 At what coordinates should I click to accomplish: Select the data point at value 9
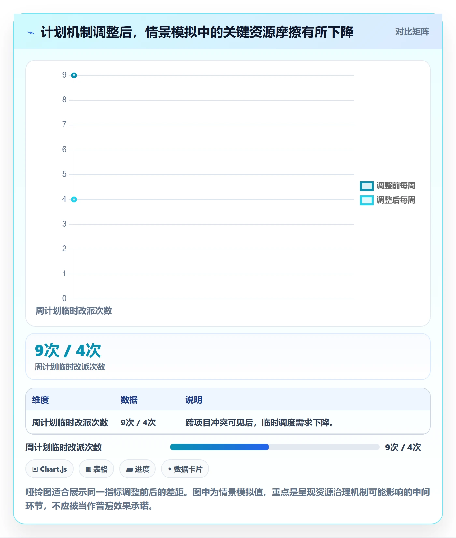[x=74, y=75]
